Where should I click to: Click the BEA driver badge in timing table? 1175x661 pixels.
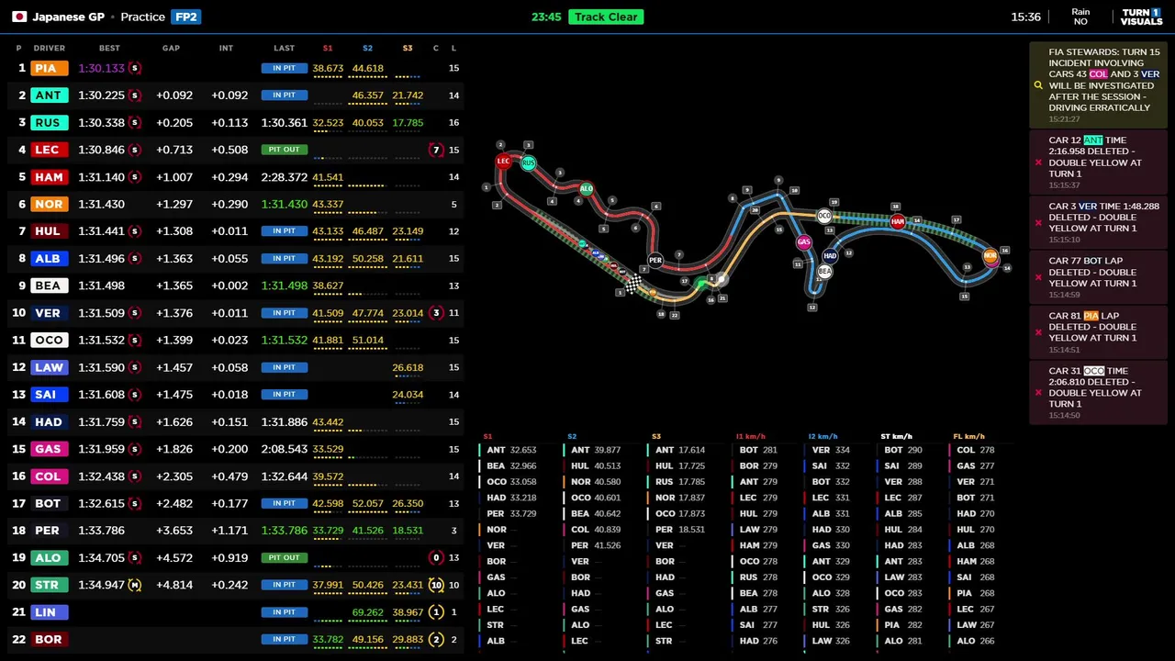tap(48, 286)
